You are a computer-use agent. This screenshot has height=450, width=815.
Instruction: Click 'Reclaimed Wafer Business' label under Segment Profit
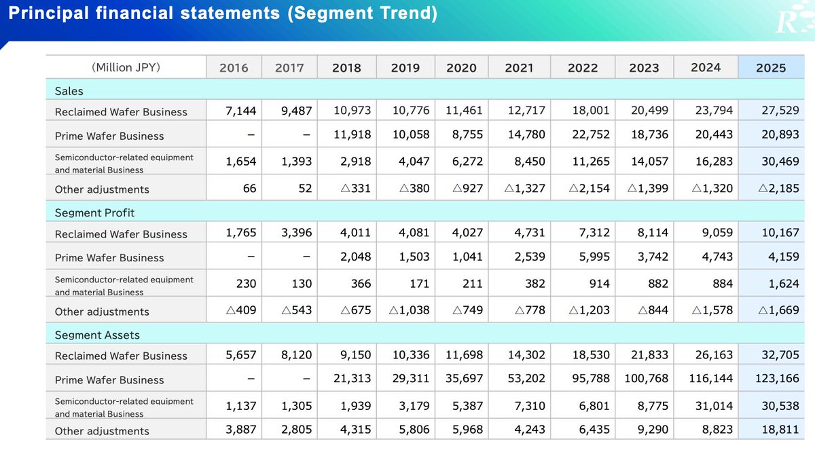click(121, 234)
